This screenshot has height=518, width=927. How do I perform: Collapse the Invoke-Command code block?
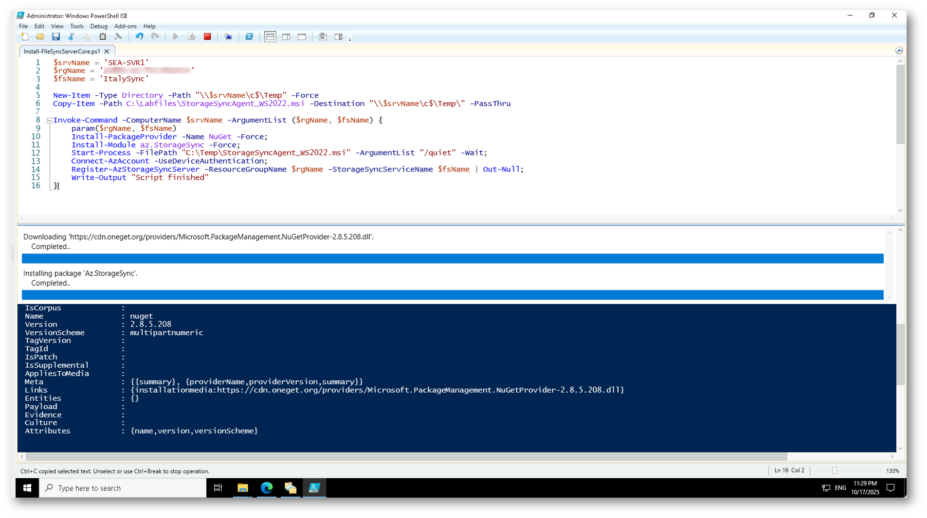[49, 121]
